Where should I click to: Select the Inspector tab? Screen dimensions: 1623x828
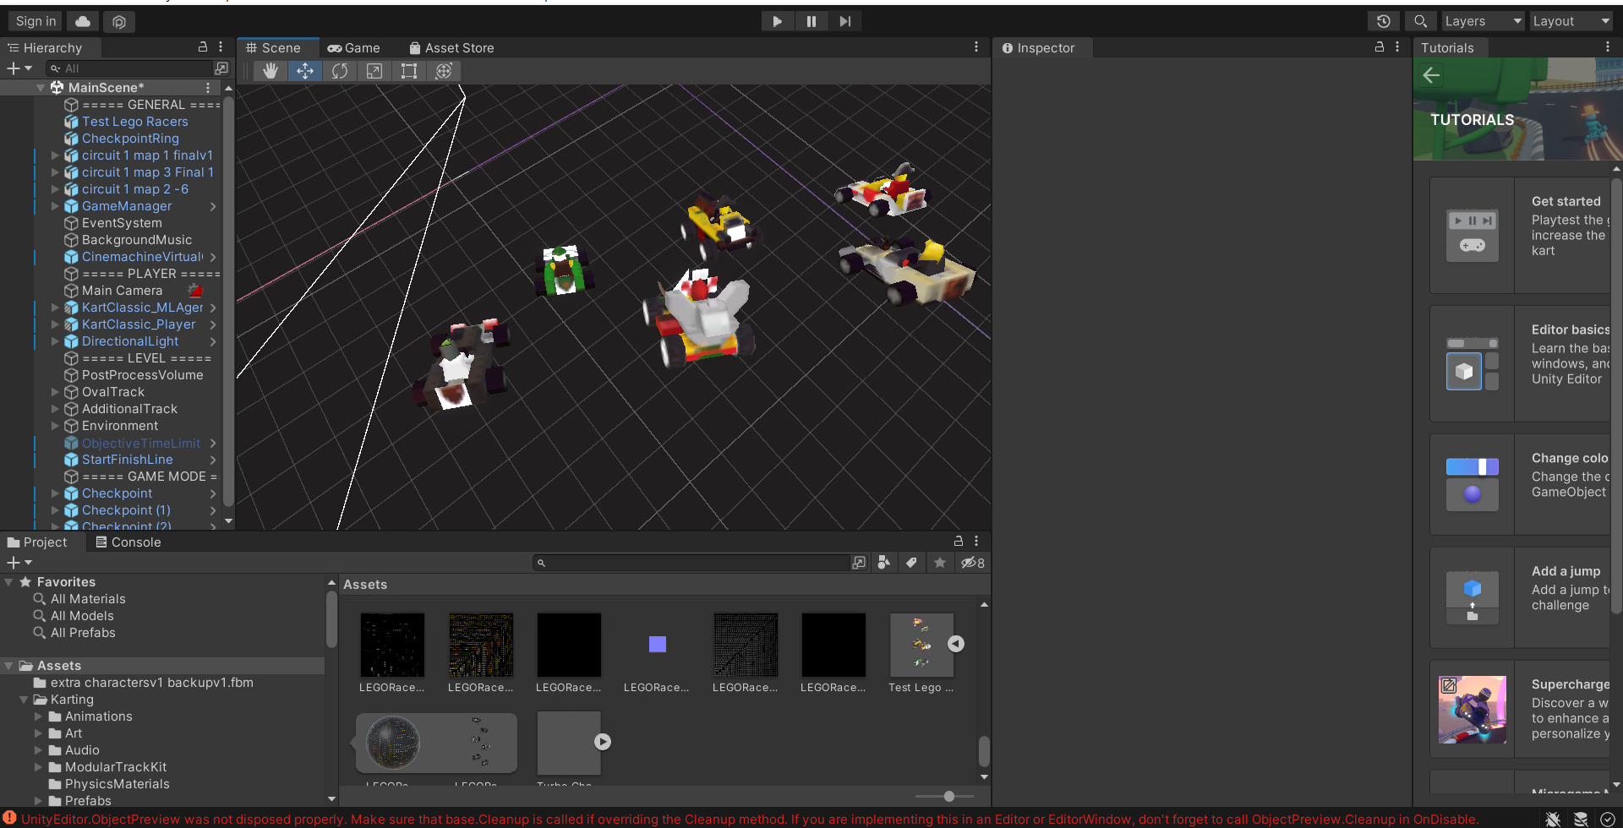[x=1041, y=48]
